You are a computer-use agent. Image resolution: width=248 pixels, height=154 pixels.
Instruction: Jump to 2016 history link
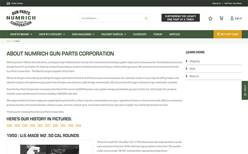coord(78,125)
